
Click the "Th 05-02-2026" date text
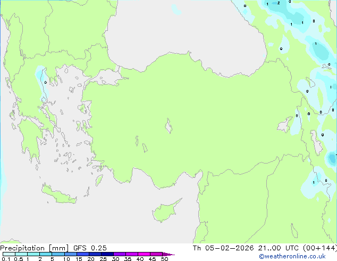223,248
